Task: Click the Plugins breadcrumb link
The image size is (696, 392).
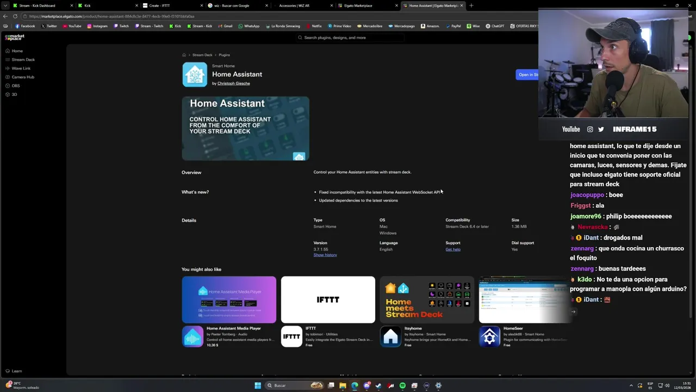Action: click(224, 55)
